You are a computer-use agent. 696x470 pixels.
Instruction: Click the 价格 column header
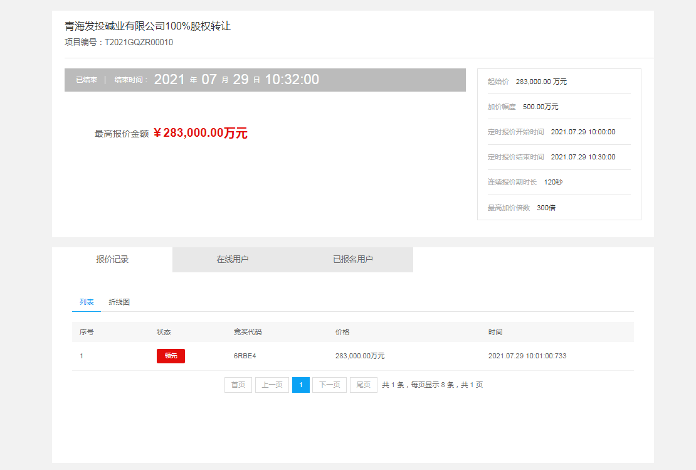coord(342,332)
